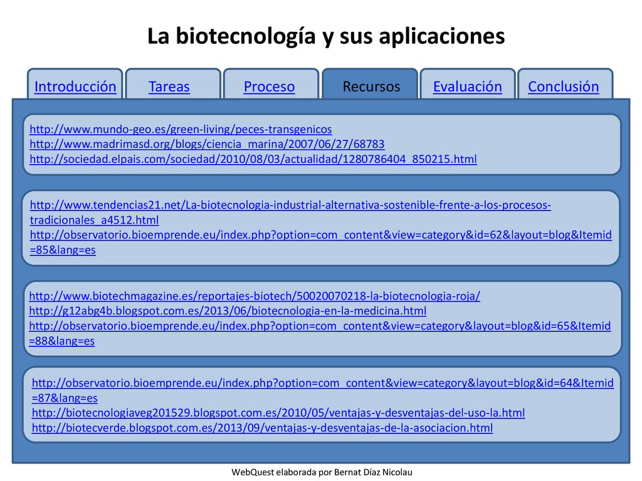The width and height of the screenshot is (642, 481).
Task: Follow the g12abg4b.blogspot biotecnologia-en-la-medicina link
Action: tap(228, 311)
